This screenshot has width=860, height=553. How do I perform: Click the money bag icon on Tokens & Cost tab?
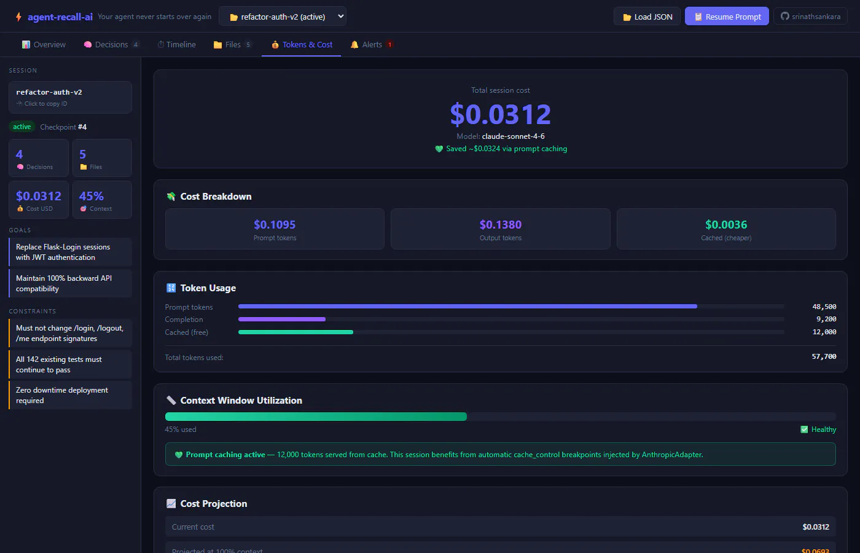click(x=275, y=45)
